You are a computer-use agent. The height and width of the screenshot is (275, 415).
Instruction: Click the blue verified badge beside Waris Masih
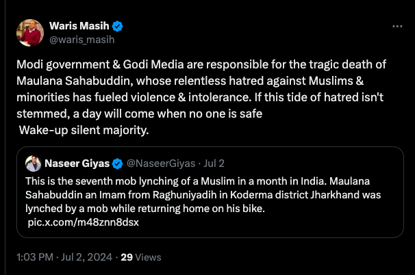(x=118, y=26)
